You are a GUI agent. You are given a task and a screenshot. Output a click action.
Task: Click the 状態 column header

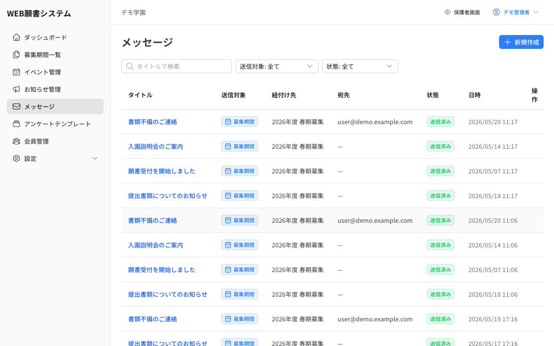(x=433, y=95)
